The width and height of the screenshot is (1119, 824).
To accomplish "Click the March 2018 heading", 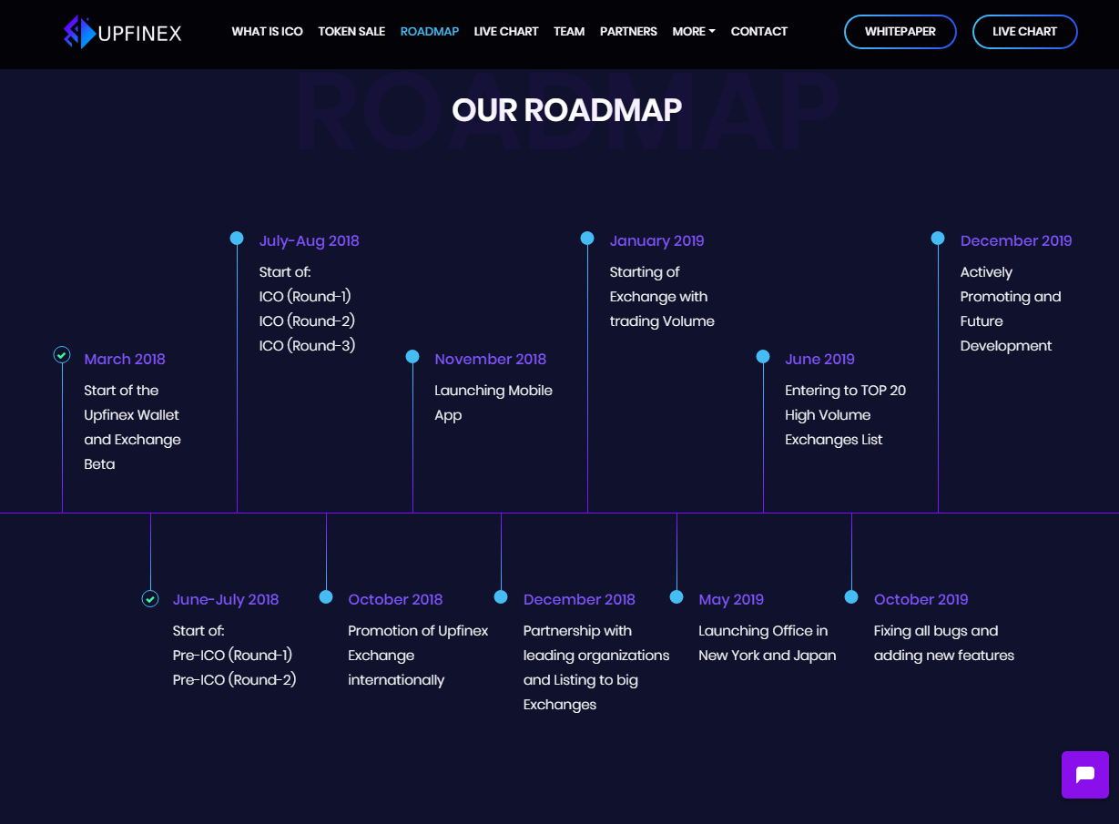I will 125,359.
